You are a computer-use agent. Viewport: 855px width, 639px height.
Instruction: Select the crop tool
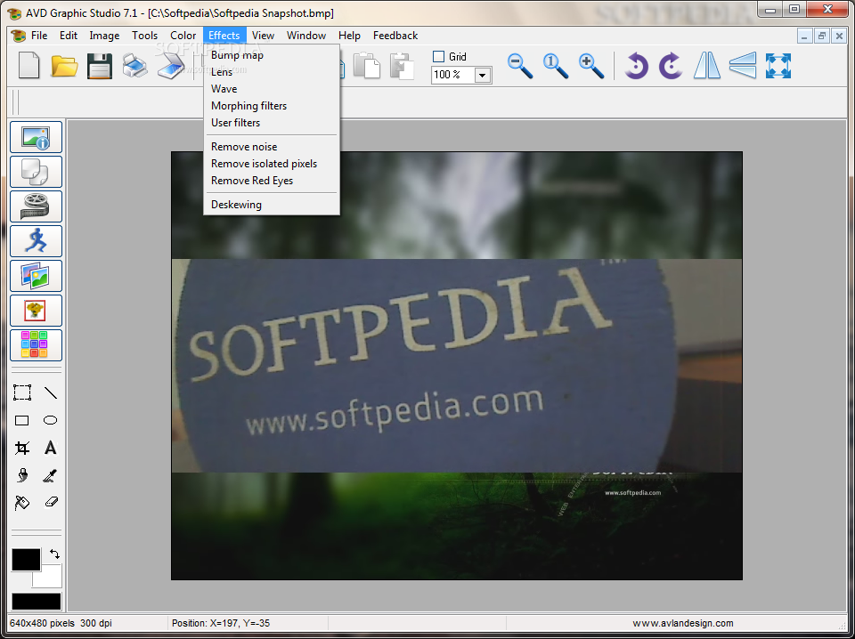coord(22,448)
